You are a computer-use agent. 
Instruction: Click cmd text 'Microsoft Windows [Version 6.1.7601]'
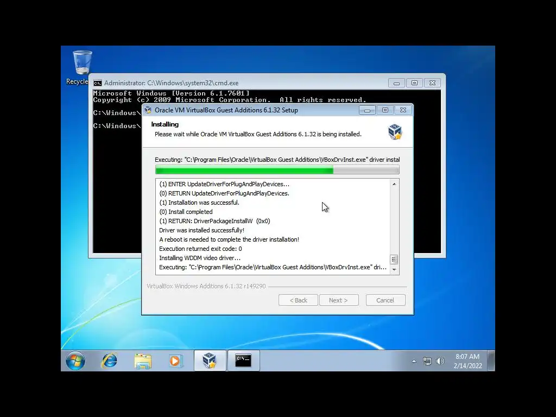pos(171,93)
